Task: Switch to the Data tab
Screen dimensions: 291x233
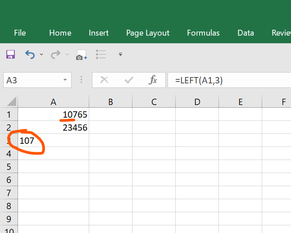Action: 246,33
